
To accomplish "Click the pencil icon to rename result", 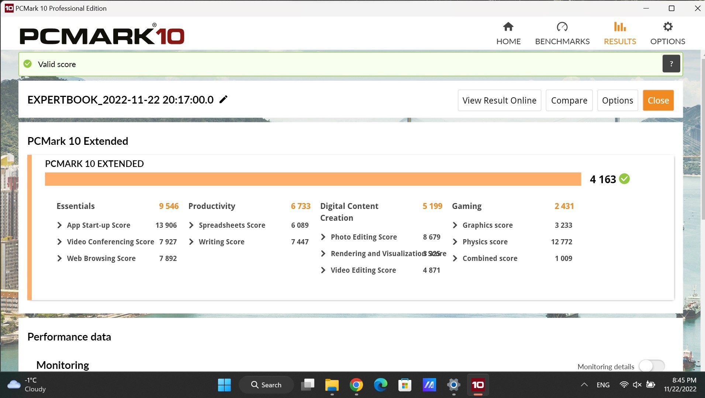I will tap(223, 99).
